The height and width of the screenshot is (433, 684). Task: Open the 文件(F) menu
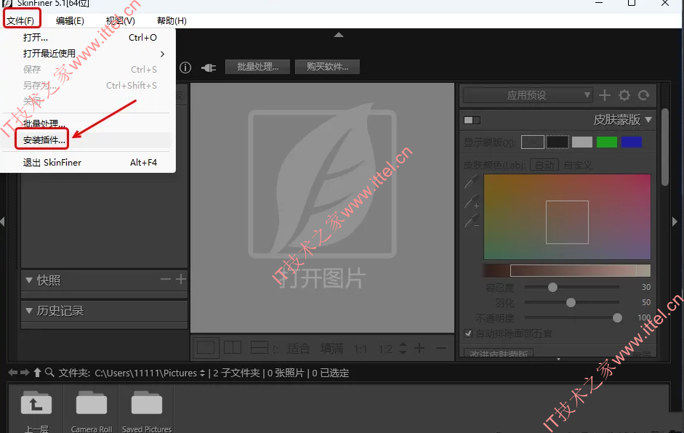pos(20,20)
